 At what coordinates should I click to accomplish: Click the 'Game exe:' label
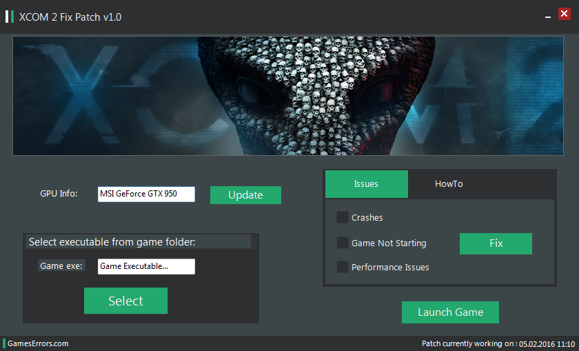(x=61, y=265)
